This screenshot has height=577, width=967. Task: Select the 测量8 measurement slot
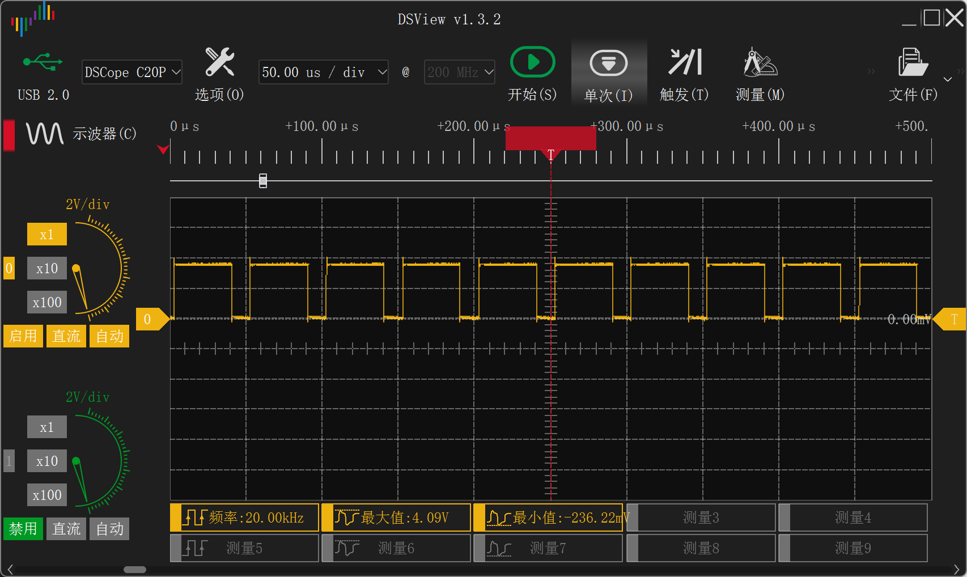click(x=701, y=548)
